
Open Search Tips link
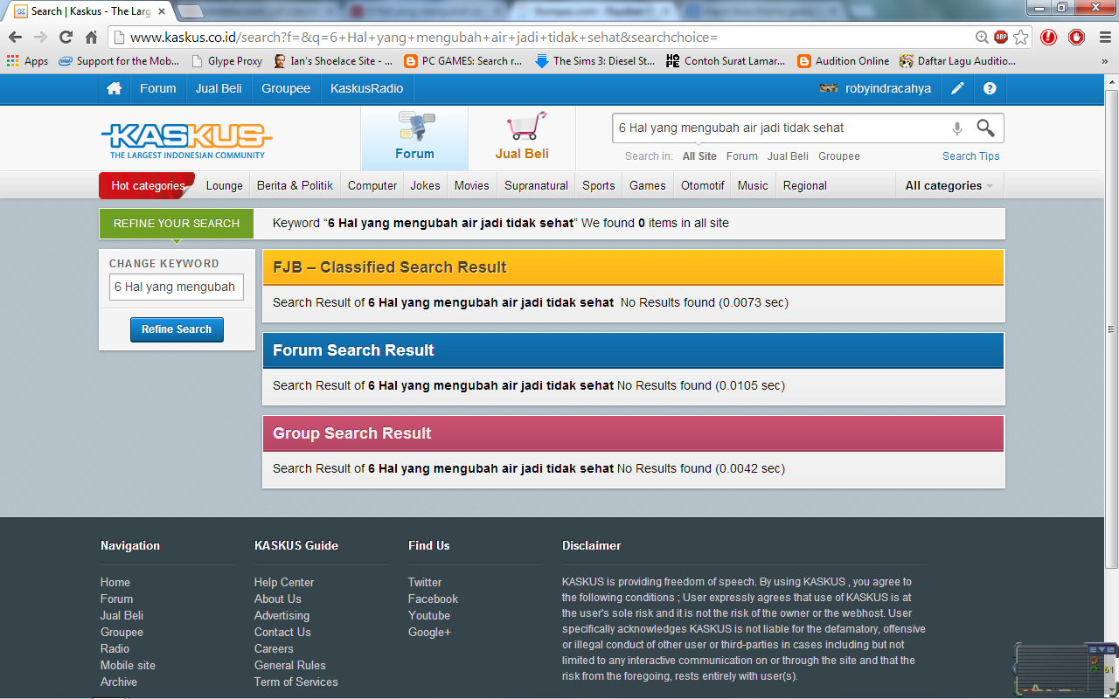(x=971, y=156)
